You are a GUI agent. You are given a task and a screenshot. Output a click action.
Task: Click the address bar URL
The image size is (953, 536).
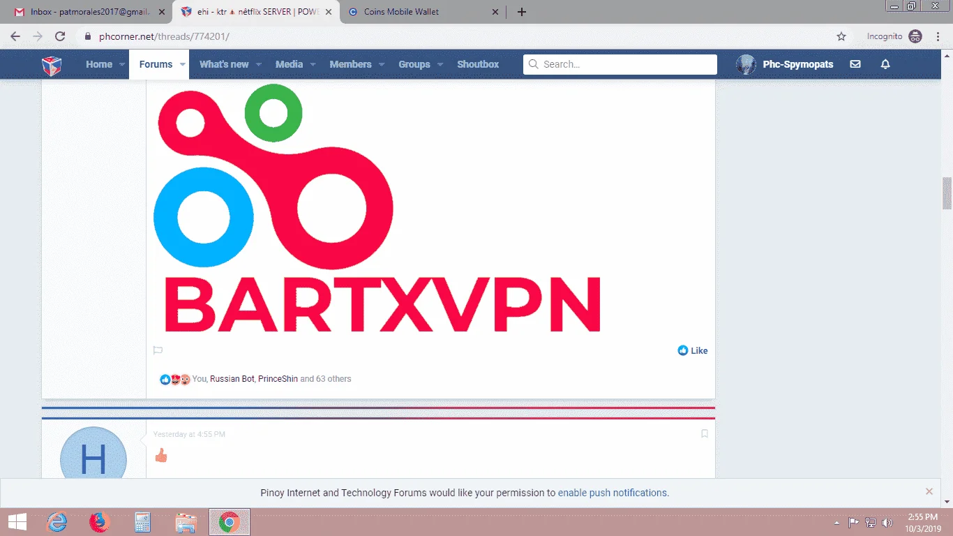click(165, 36)
